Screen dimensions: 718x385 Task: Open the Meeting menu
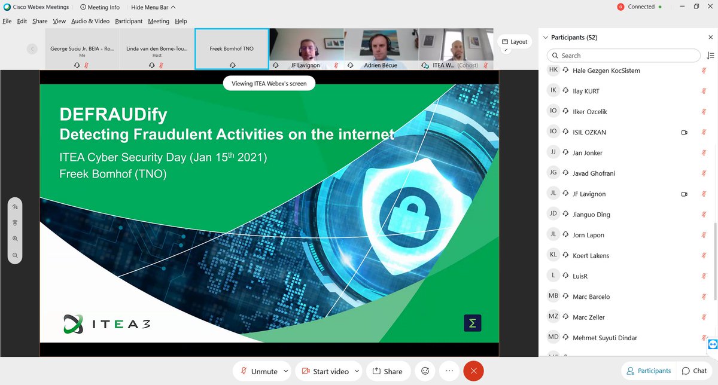(159, 21)
